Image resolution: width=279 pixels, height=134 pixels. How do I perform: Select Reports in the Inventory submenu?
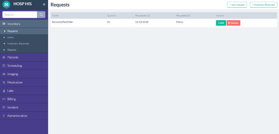tap(24, 50)
